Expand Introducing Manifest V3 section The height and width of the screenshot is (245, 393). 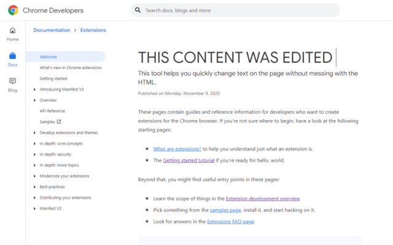[34, 89]
